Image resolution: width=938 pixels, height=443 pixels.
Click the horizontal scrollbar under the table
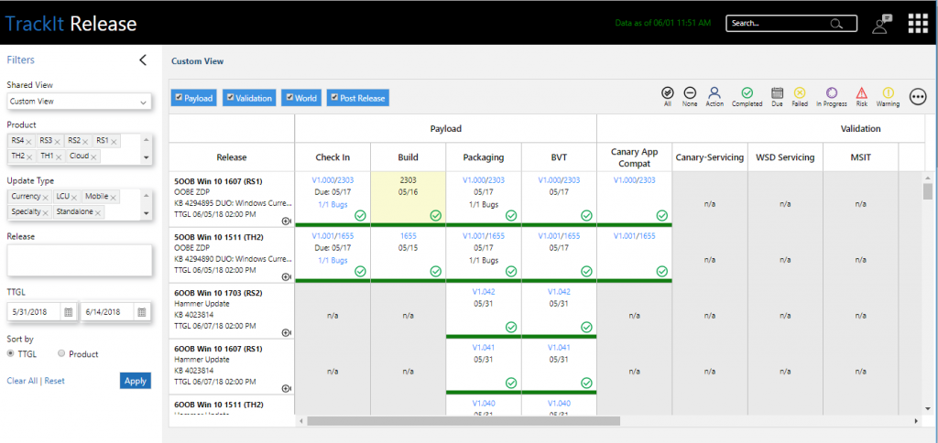coord(464,421)
